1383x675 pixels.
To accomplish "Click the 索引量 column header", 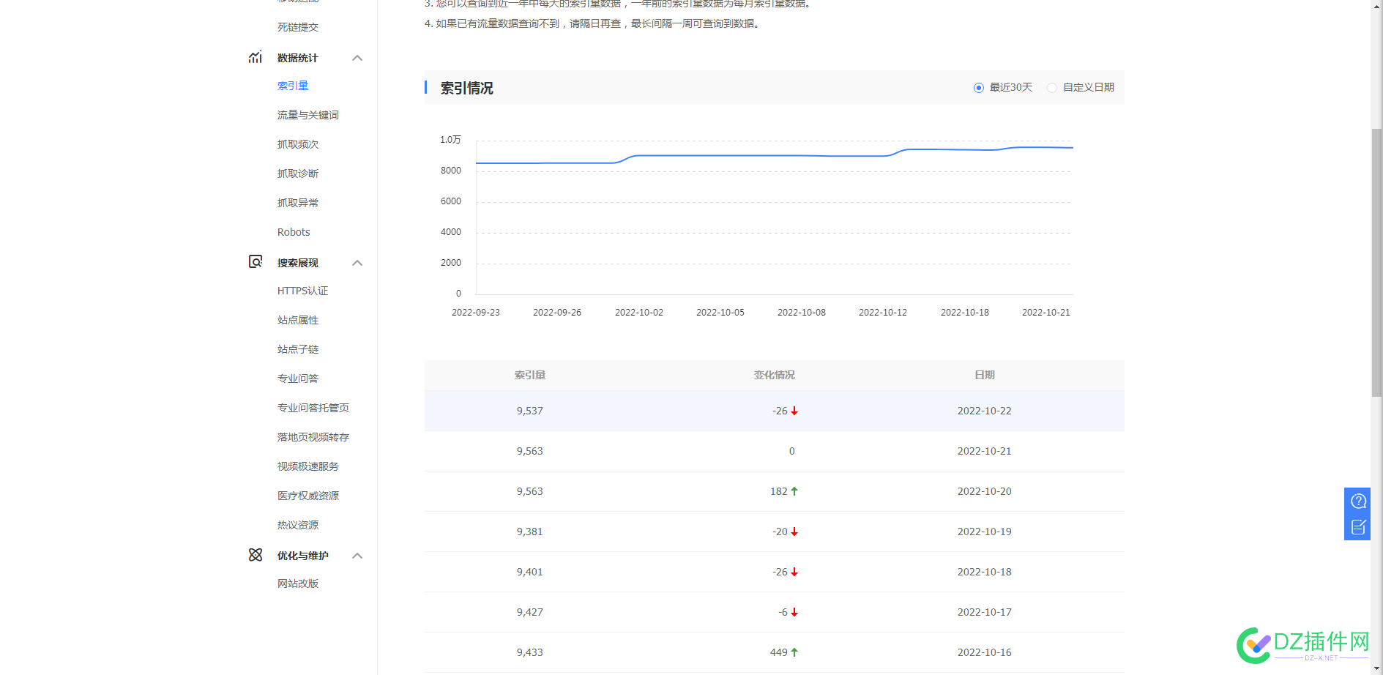I will (x=530, y=375).
